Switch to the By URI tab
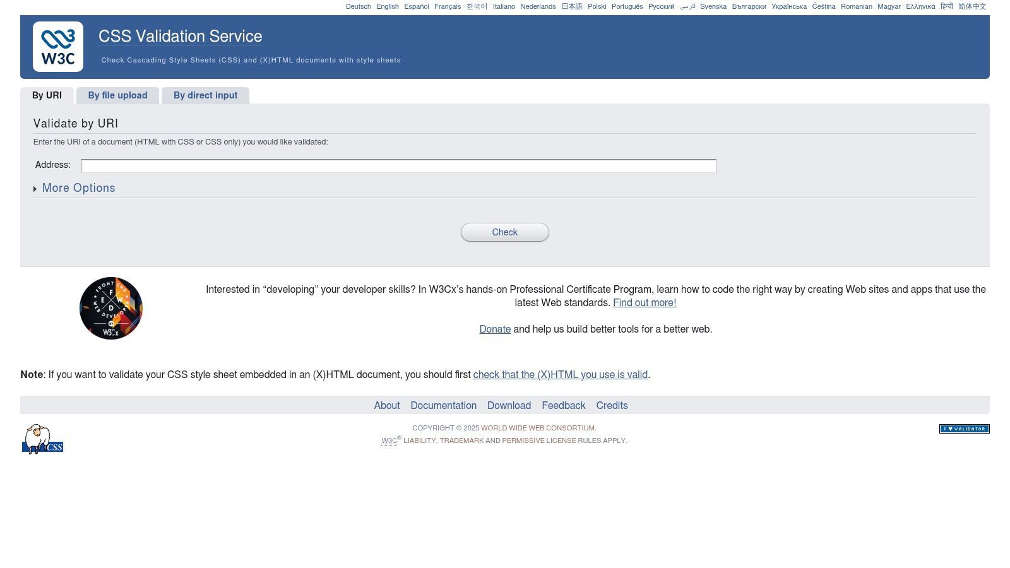1010x568 pixels. tap(47, 95)
